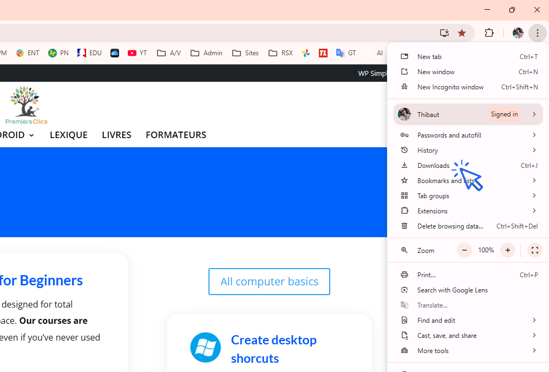Click the install app icon in address bar
Screen dimensions: 549x372
tap(445, 33)
